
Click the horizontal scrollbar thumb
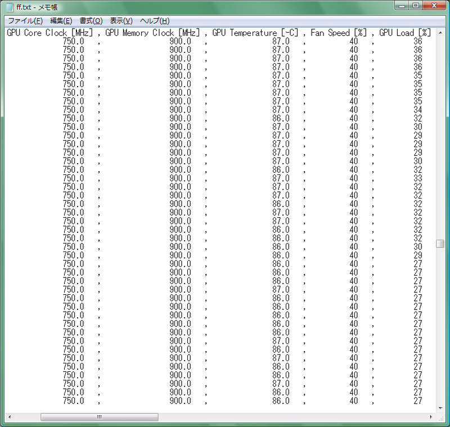(x=100, y=417)
